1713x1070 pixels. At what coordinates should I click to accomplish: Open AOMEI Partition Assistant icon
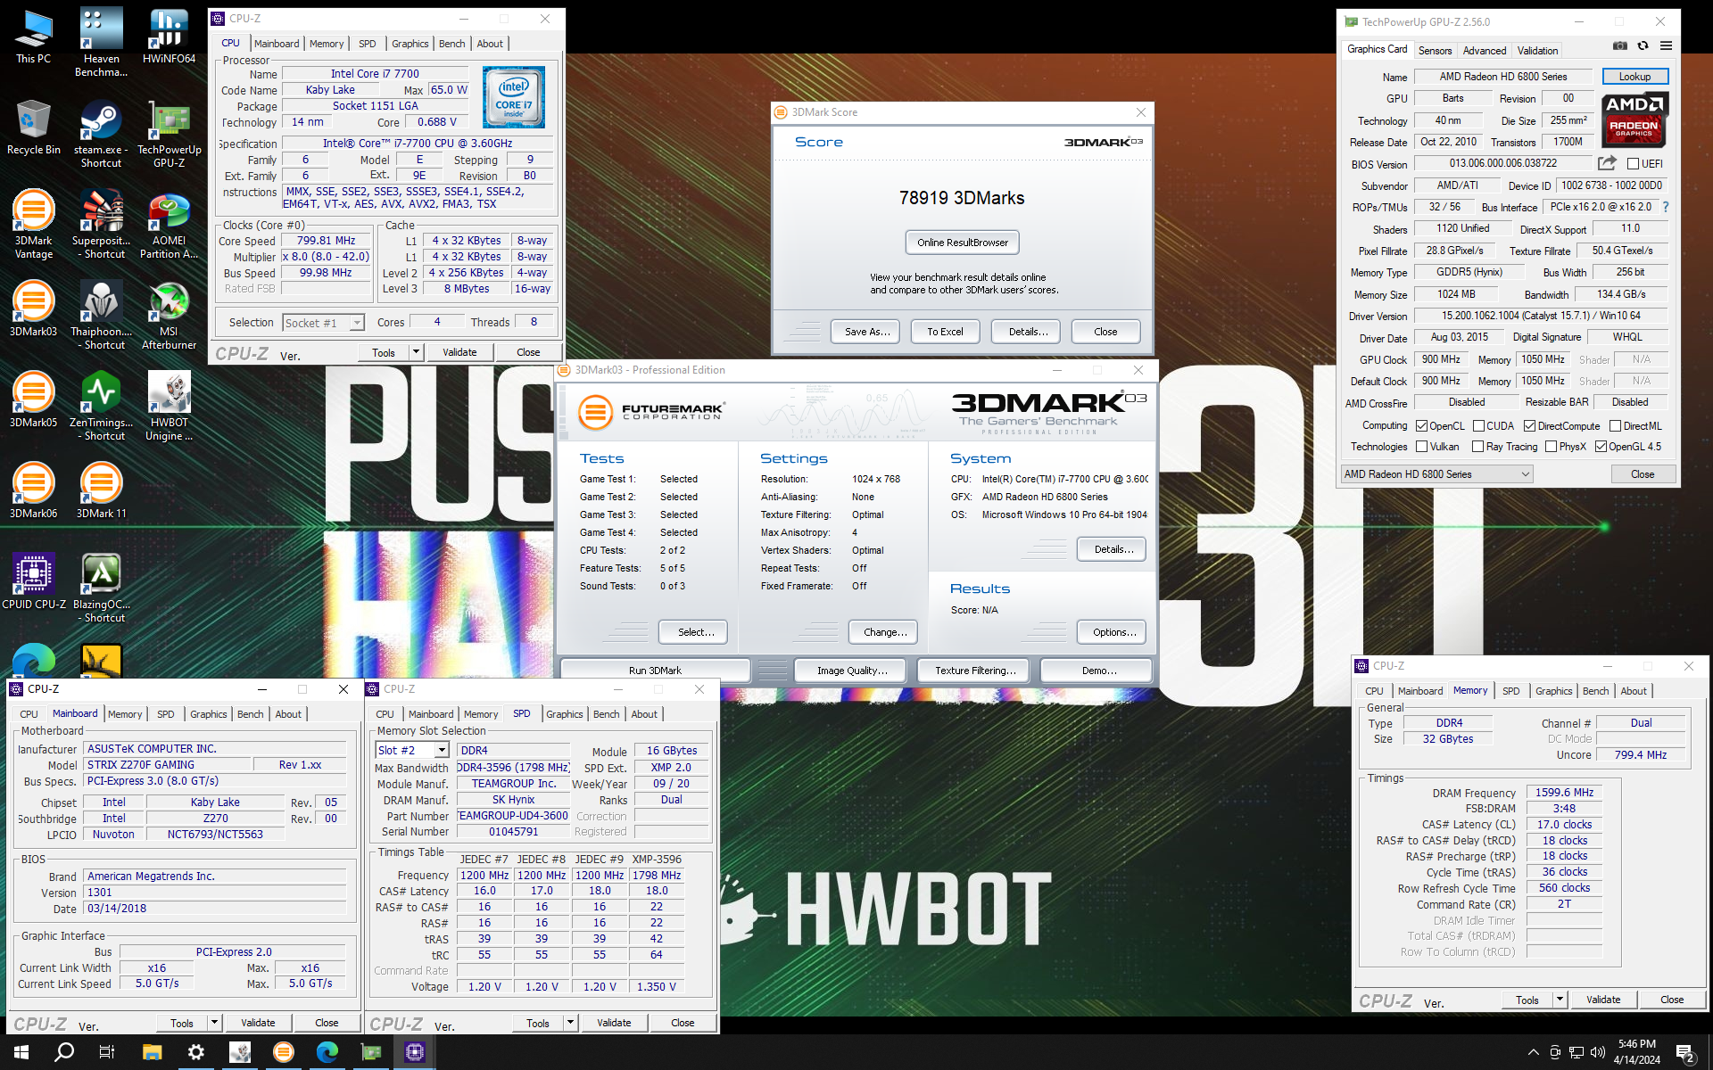click(169, 225)
